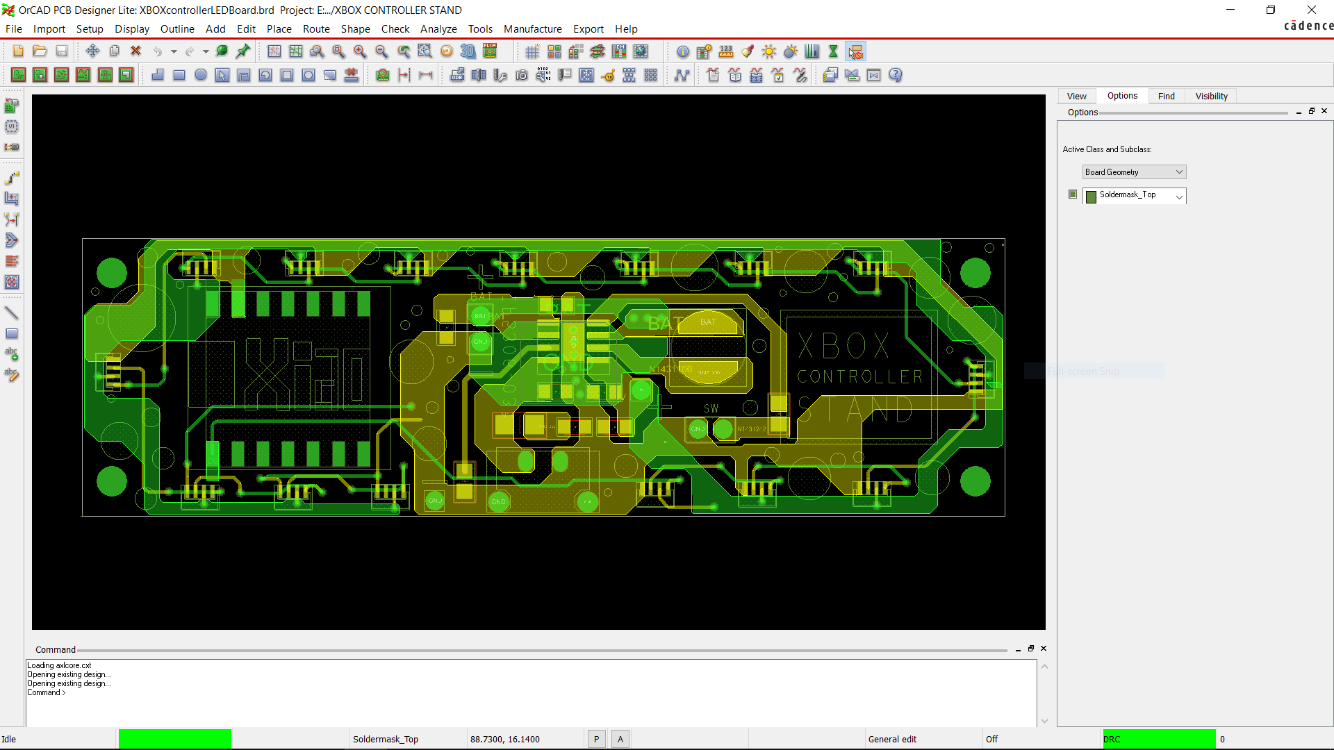Open the Manufacture menu
1334x750 pixels.
(532, 29)
